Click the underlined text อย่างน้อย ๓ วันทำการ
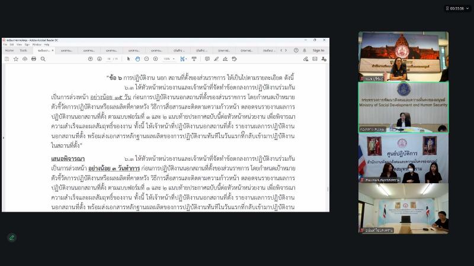Viewport: 474px width, 266px height. pos(114,168)
